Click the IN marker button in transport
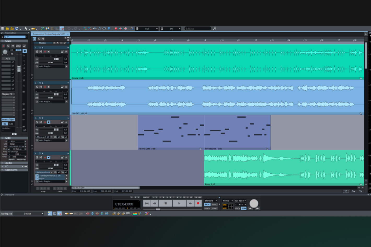 coord(196,197)
